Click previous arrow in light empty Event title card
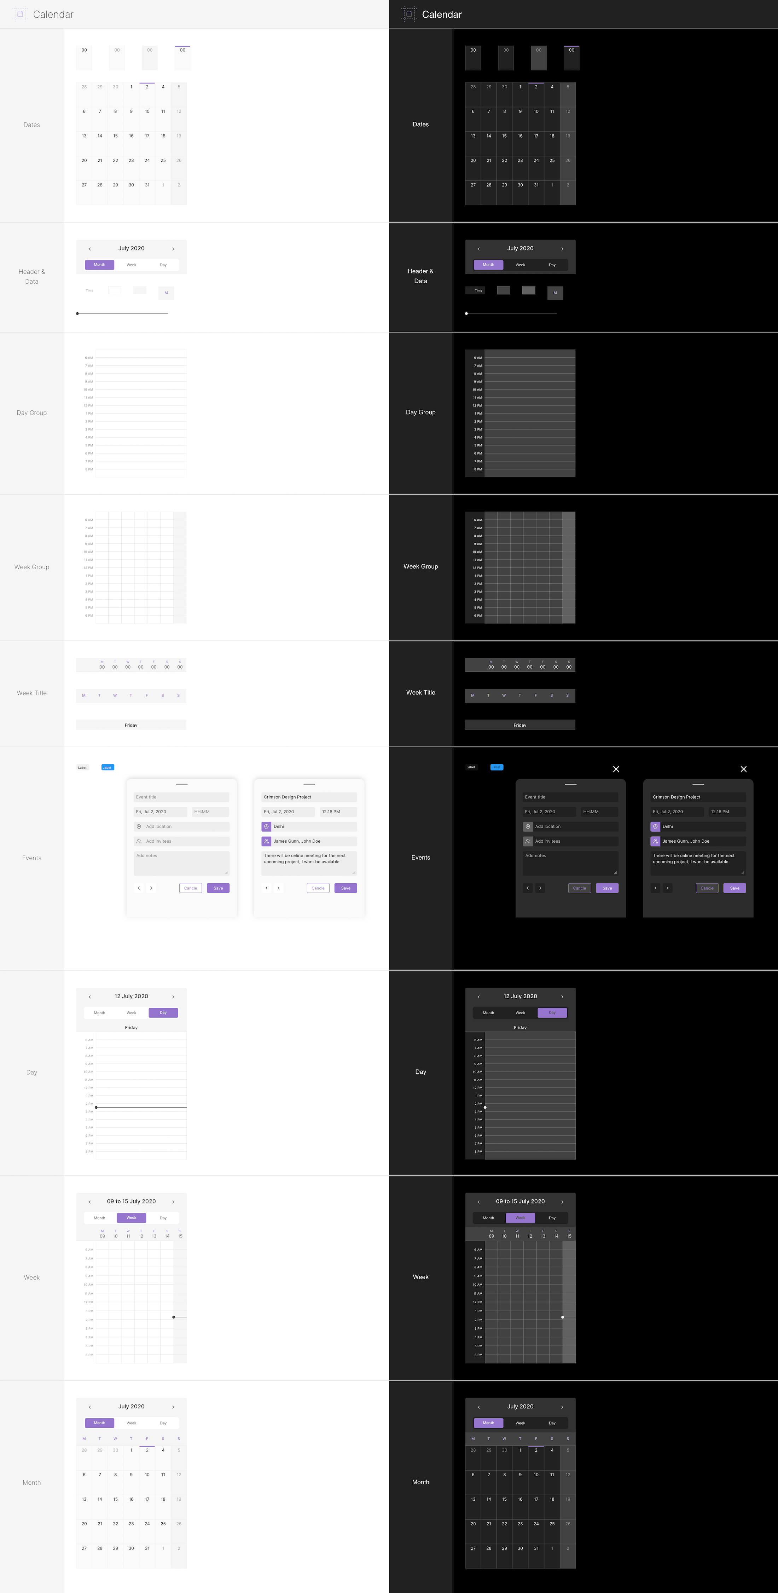 point(139,888)
